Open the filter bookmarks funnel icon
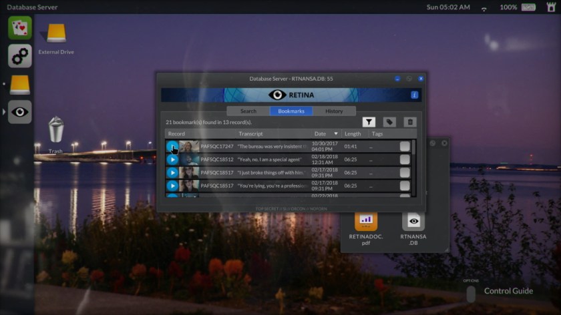The height and width of the screenshot is (315, 561). [369, 122]
